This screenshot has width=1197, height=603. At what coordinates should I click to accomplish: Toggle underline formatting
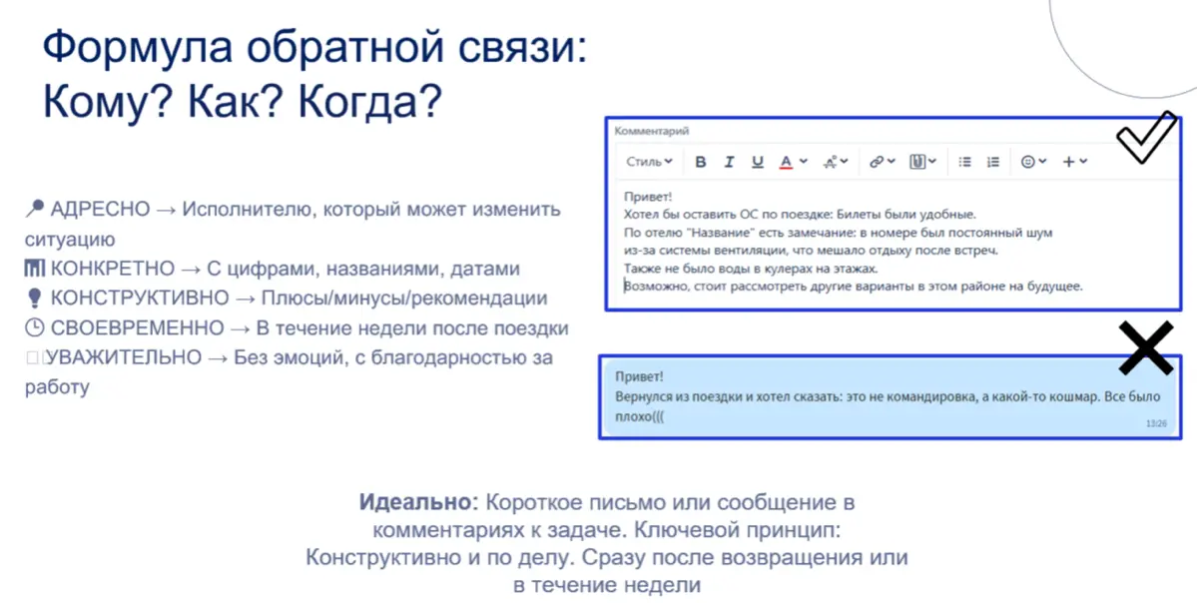[759, 161]
